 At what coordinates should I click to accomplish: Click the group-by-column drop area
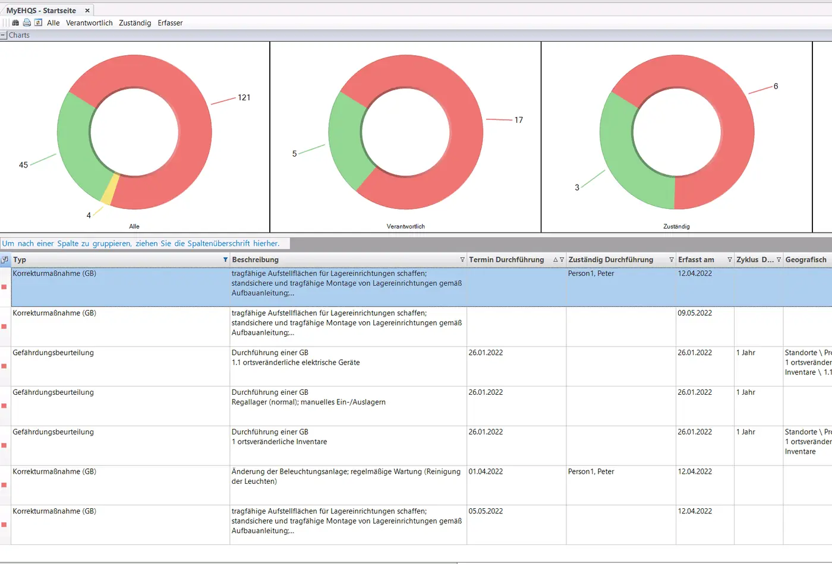144,243
